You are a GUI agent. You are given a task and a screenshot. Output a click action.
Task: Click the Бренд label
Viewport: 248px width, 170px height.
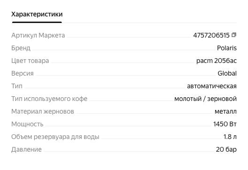(x=21, y=48)
